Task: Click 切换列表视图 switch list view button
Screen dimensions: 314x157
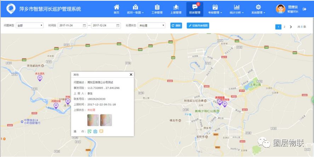Action: pos(198,25)
